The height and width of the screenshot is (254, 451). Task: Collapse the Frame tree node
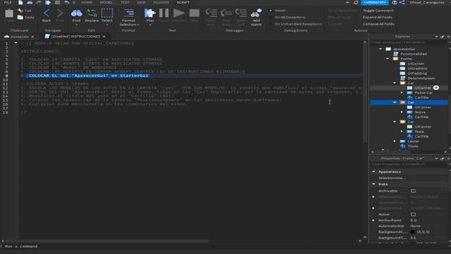coord(388,59)
